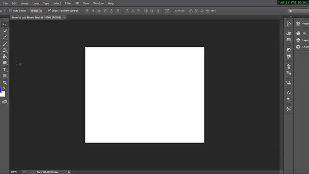
Task: Open the Type menu
Action: 46,3
